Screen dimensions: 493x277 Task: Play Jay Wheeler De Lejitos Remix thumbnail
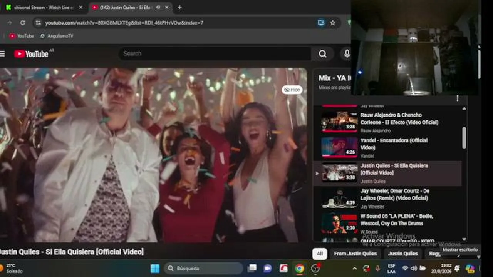pos(339,198)
